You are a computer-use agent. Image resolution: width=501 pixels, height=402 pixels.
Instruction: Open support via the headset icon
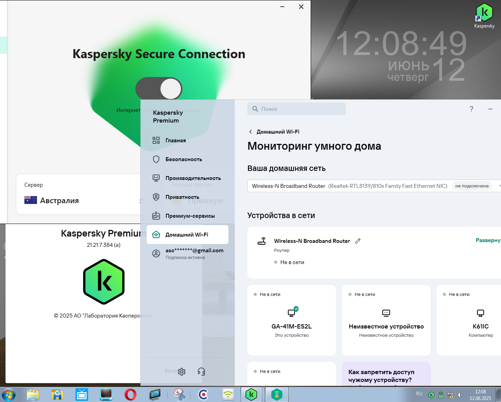(x=201, y=372)
